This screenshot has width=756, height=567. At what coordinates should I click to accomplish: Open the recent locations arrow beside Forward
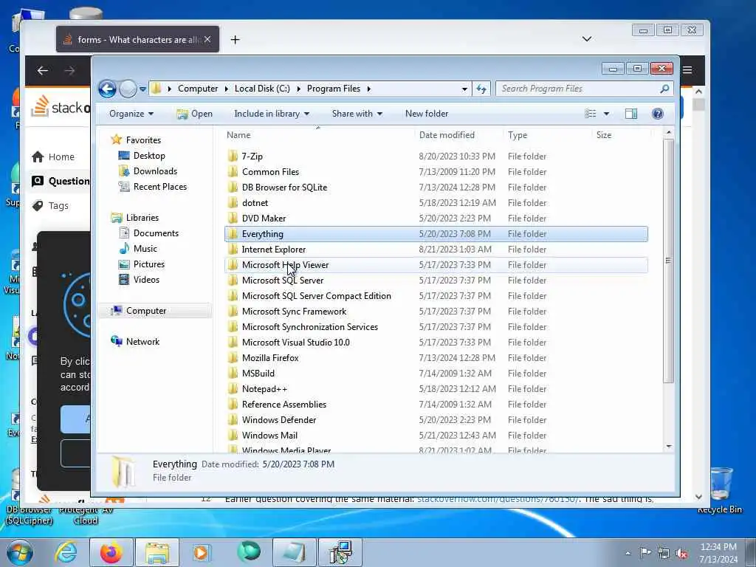(x=142, y=89)
